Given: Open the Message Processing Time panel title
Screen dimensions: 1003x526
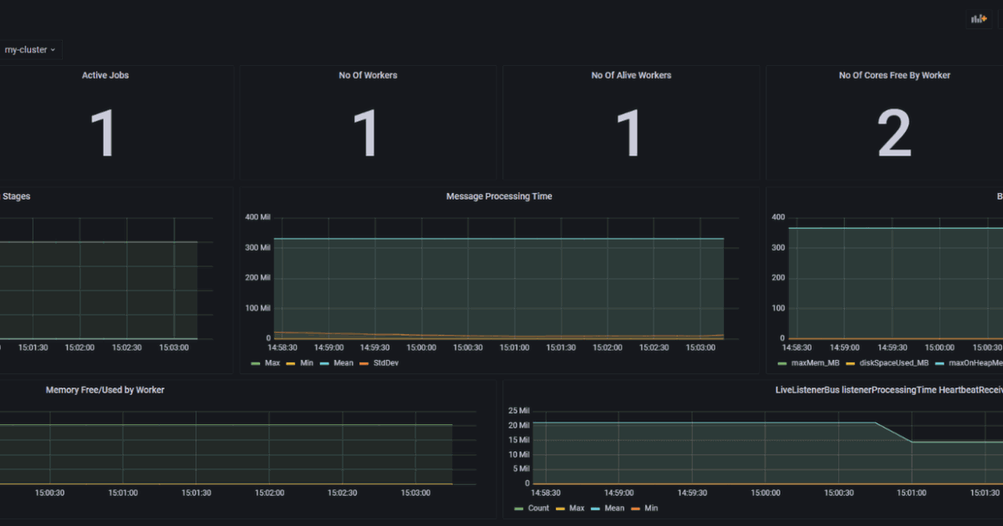Looking at the screenshot, I should [x=499, y=196].
